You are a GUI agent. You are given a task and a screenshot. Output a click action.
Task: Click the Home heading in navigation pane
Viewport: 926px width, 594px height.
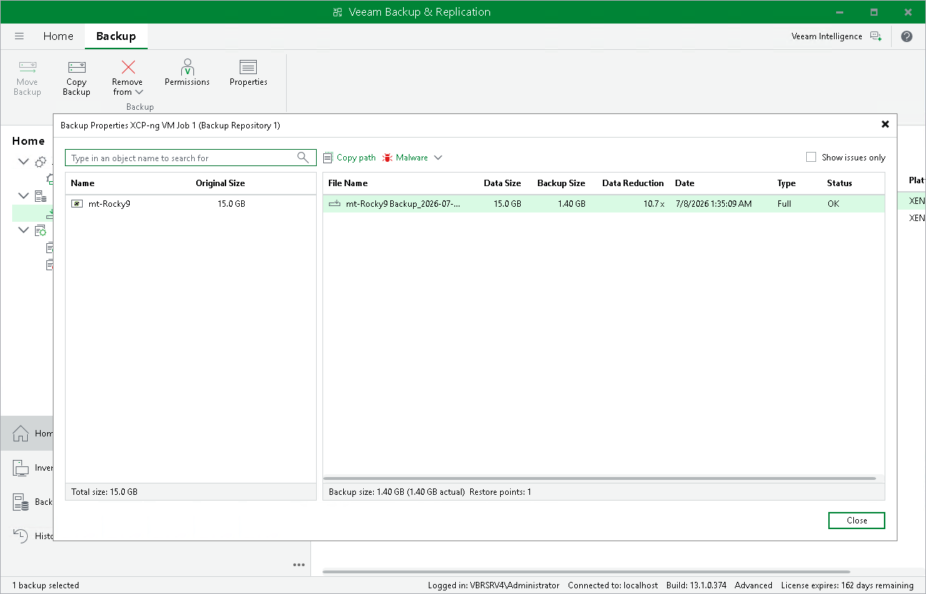pos(29,141)
